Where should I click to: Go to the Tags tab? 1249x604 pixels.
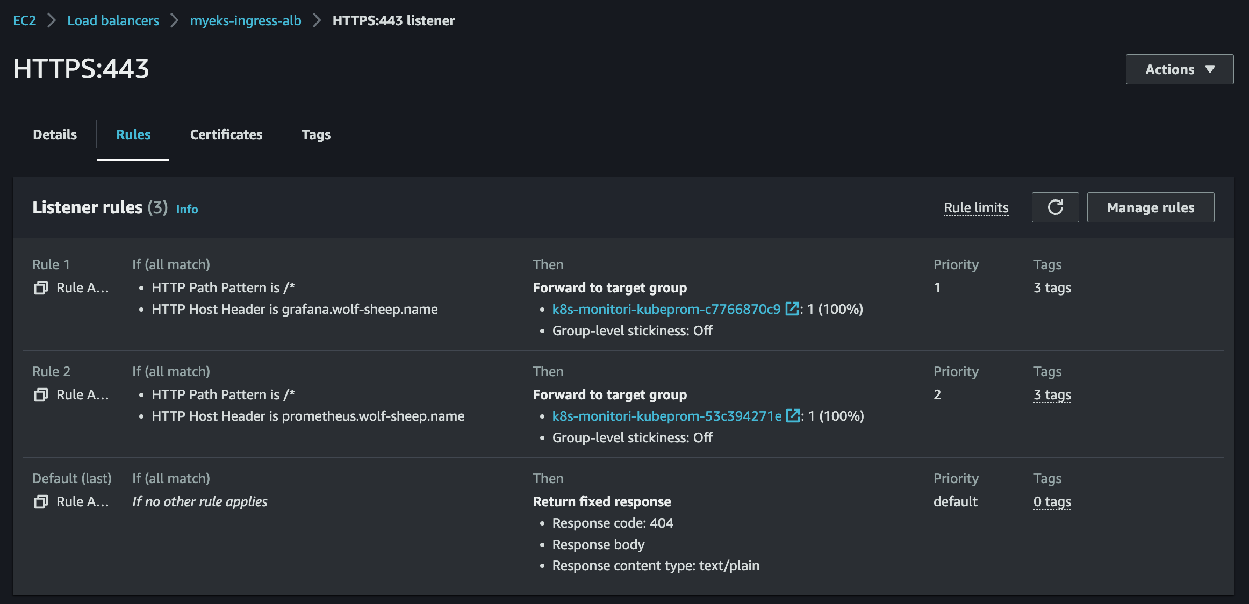pos(316,134)
